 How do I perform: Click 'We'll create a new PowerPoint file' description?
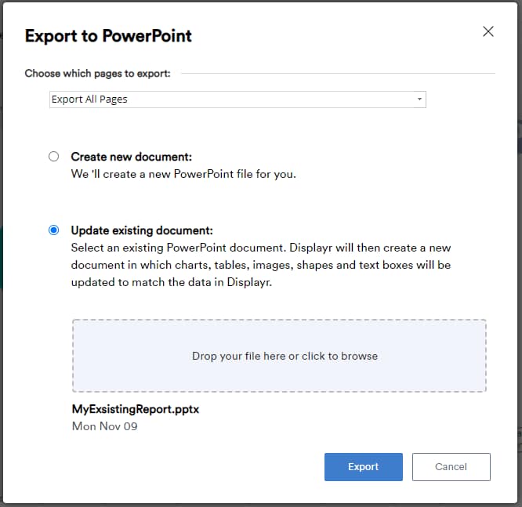click(x=183, y=174)
